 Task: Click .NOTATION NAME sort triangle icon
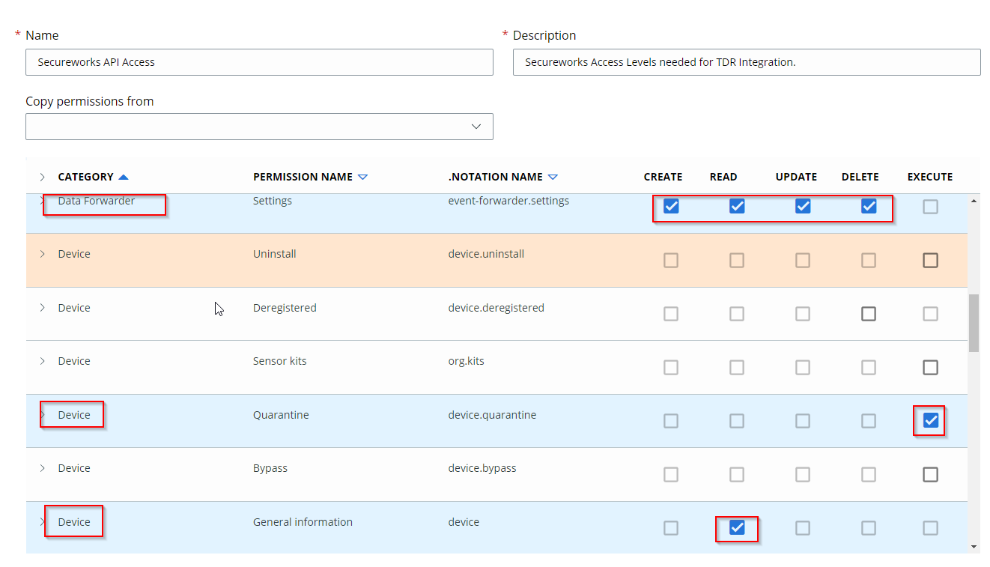[553, 178]
